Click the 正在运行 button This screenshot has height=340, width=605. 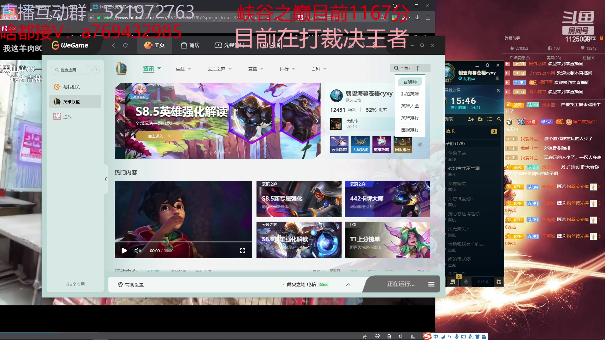[401, 284]
